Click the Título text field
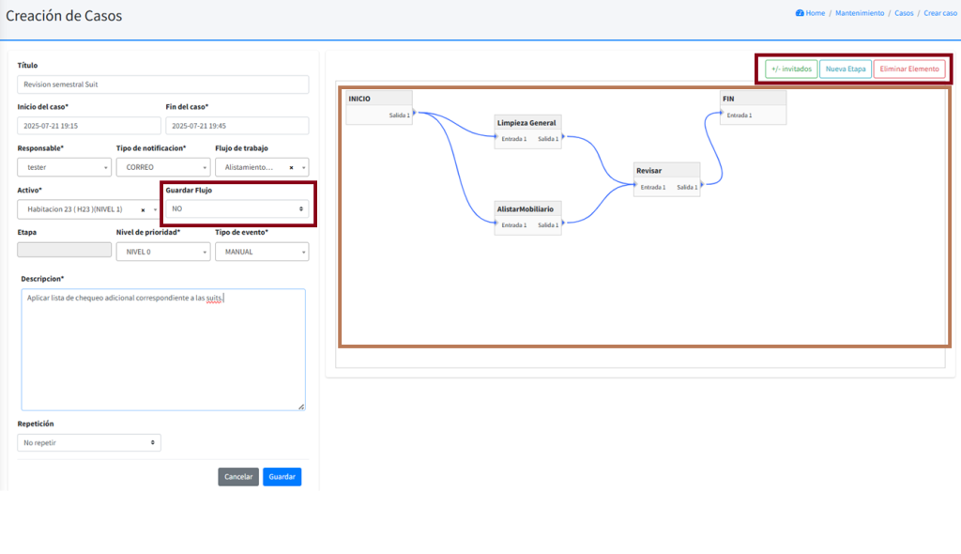Viewport: 961px width, 554px height. click(162, 85)
